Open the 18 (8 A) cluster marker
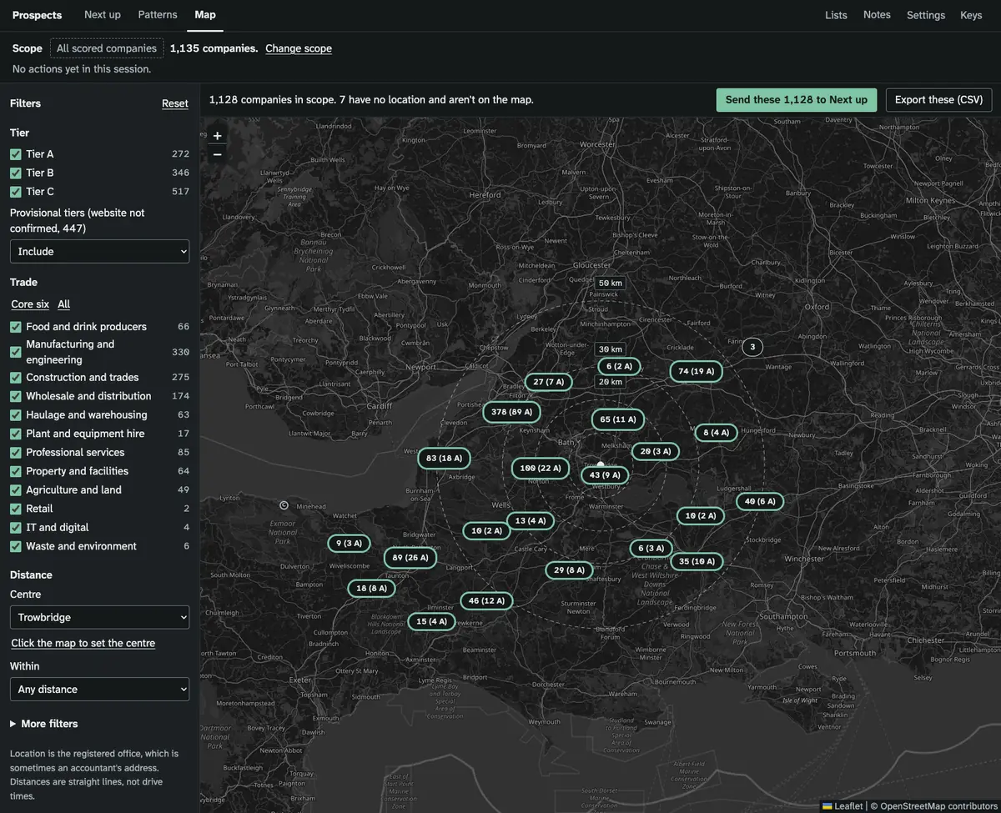This screenshot has width=1001, height=813. coord(371,588)
